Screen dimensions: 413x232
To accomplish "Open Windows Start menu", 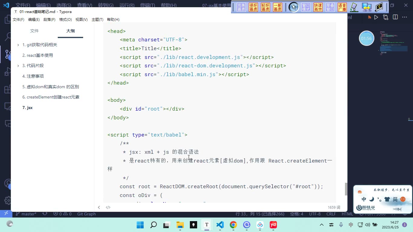I will (x=140, y=225).
